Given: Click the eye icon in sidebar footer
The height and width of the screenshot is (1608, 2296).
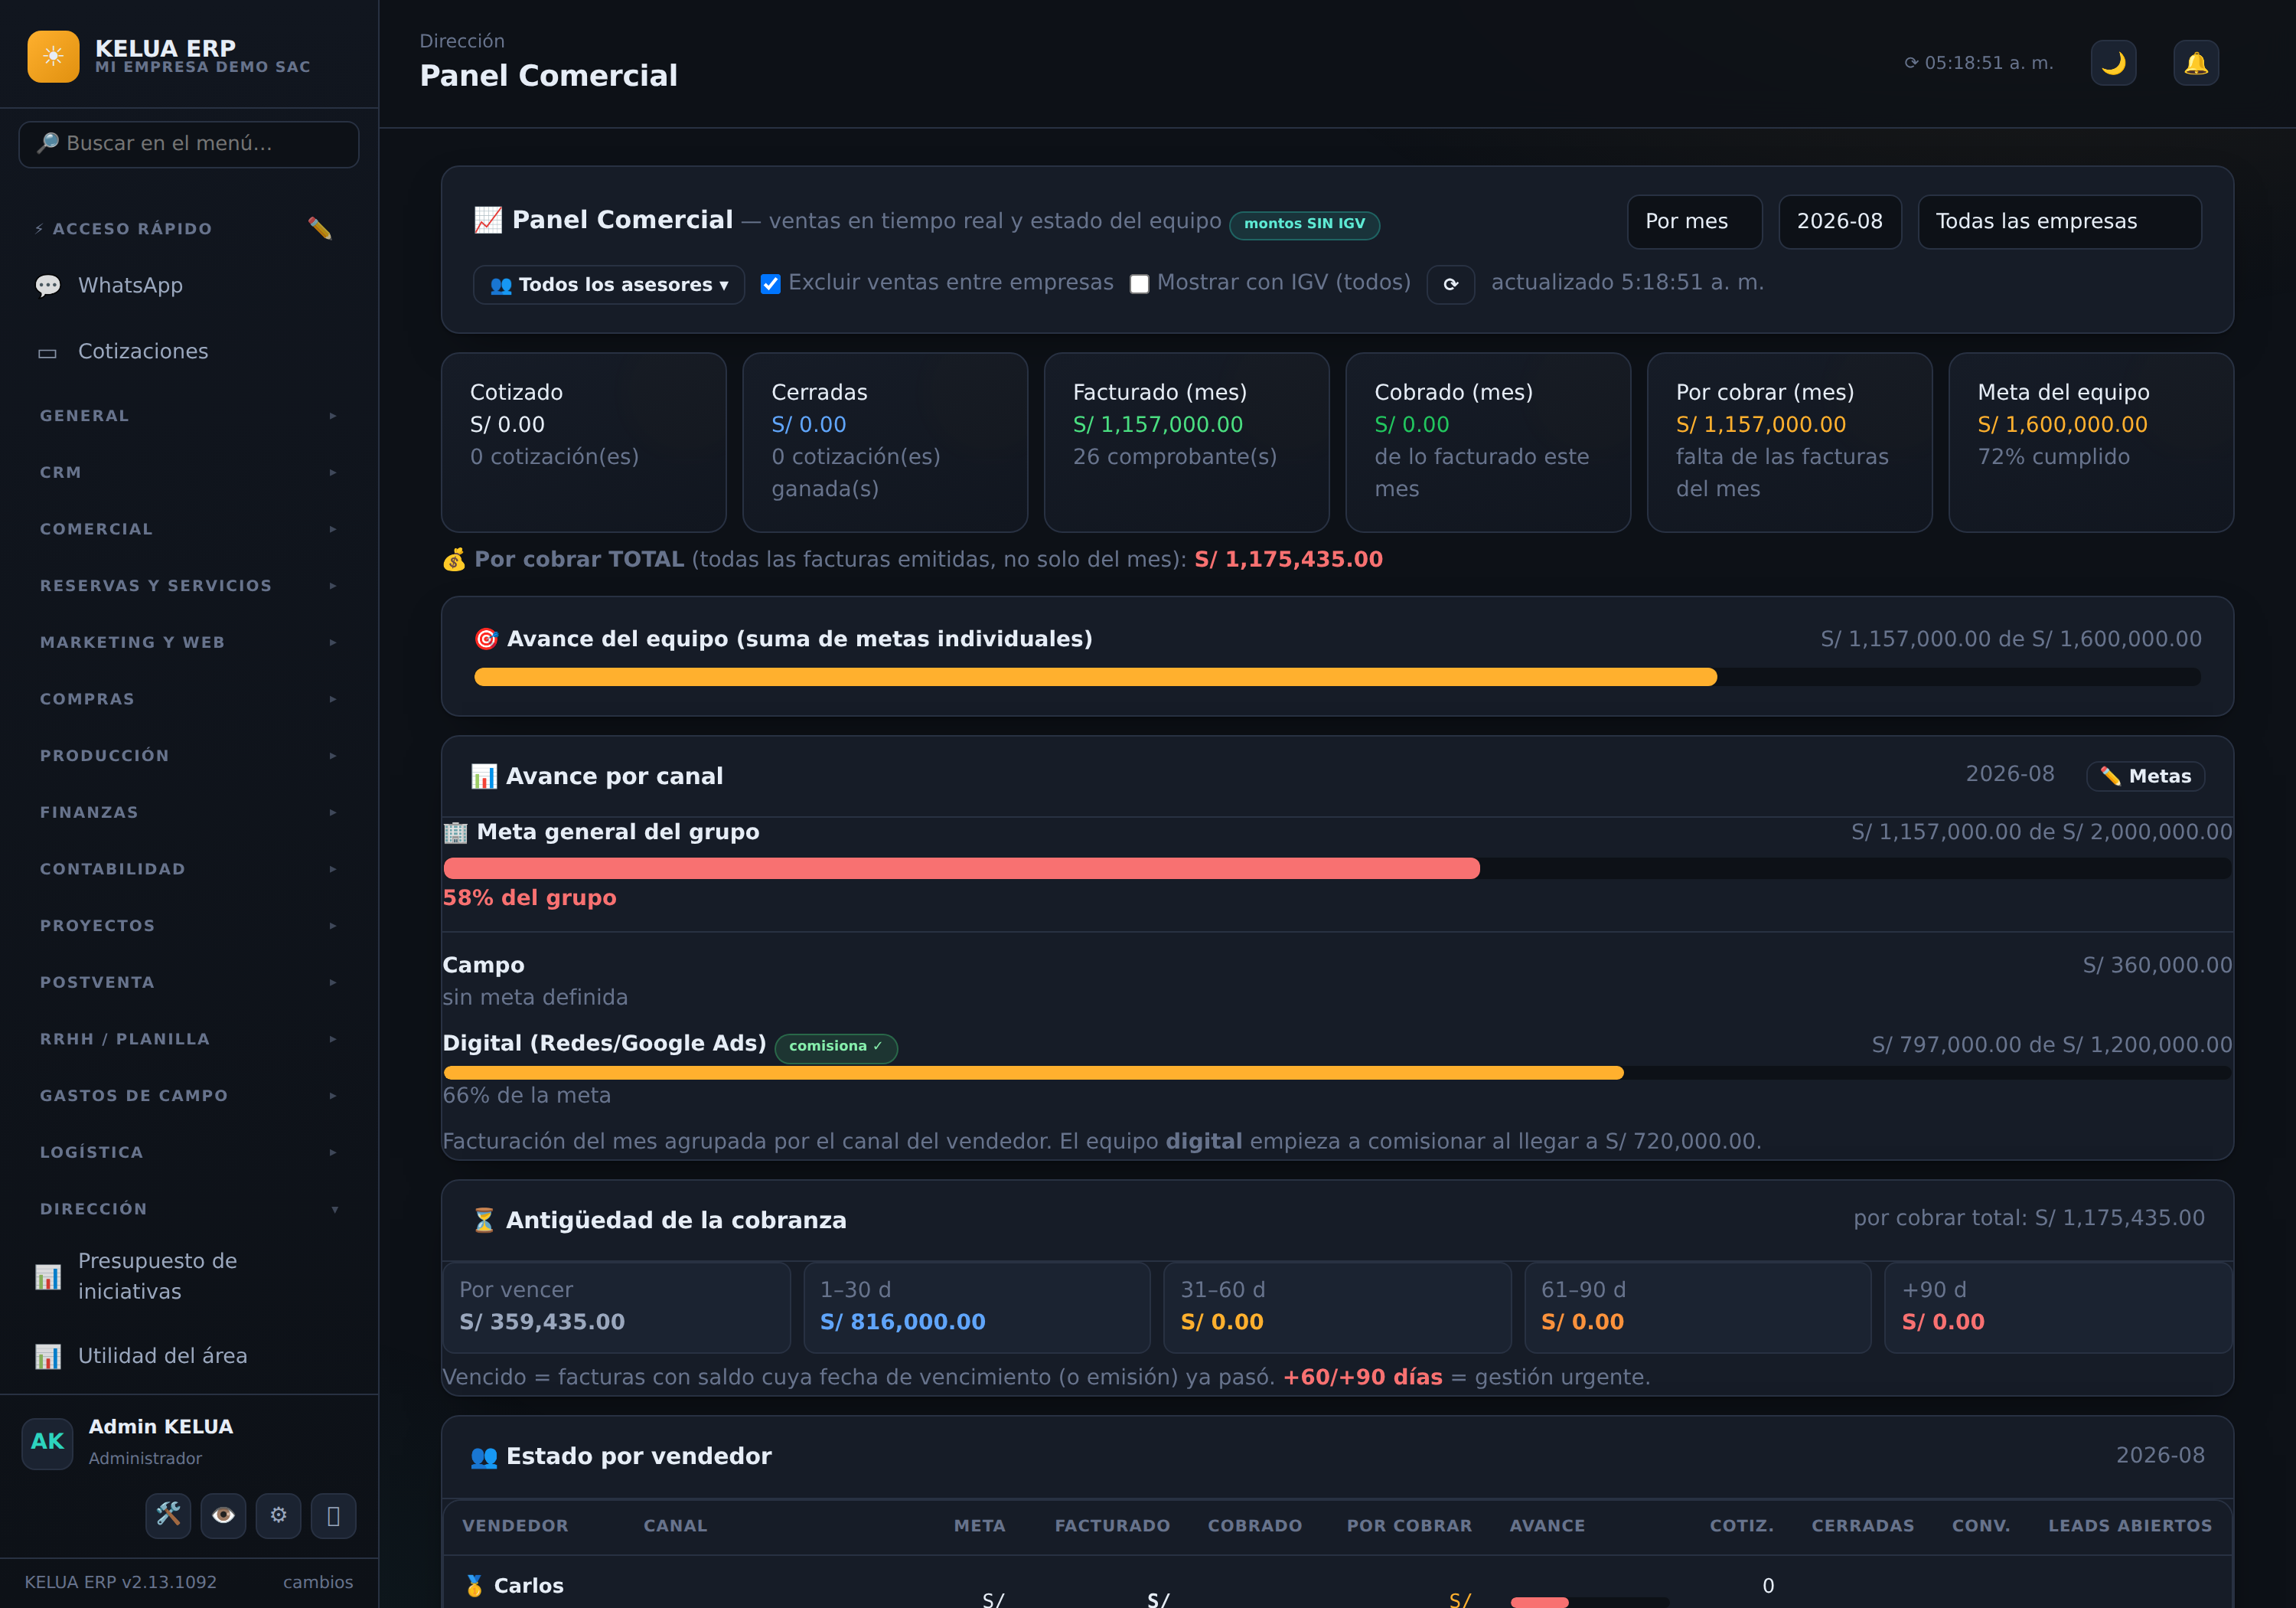Looking at the screenshot, I should pos(223,1515).
